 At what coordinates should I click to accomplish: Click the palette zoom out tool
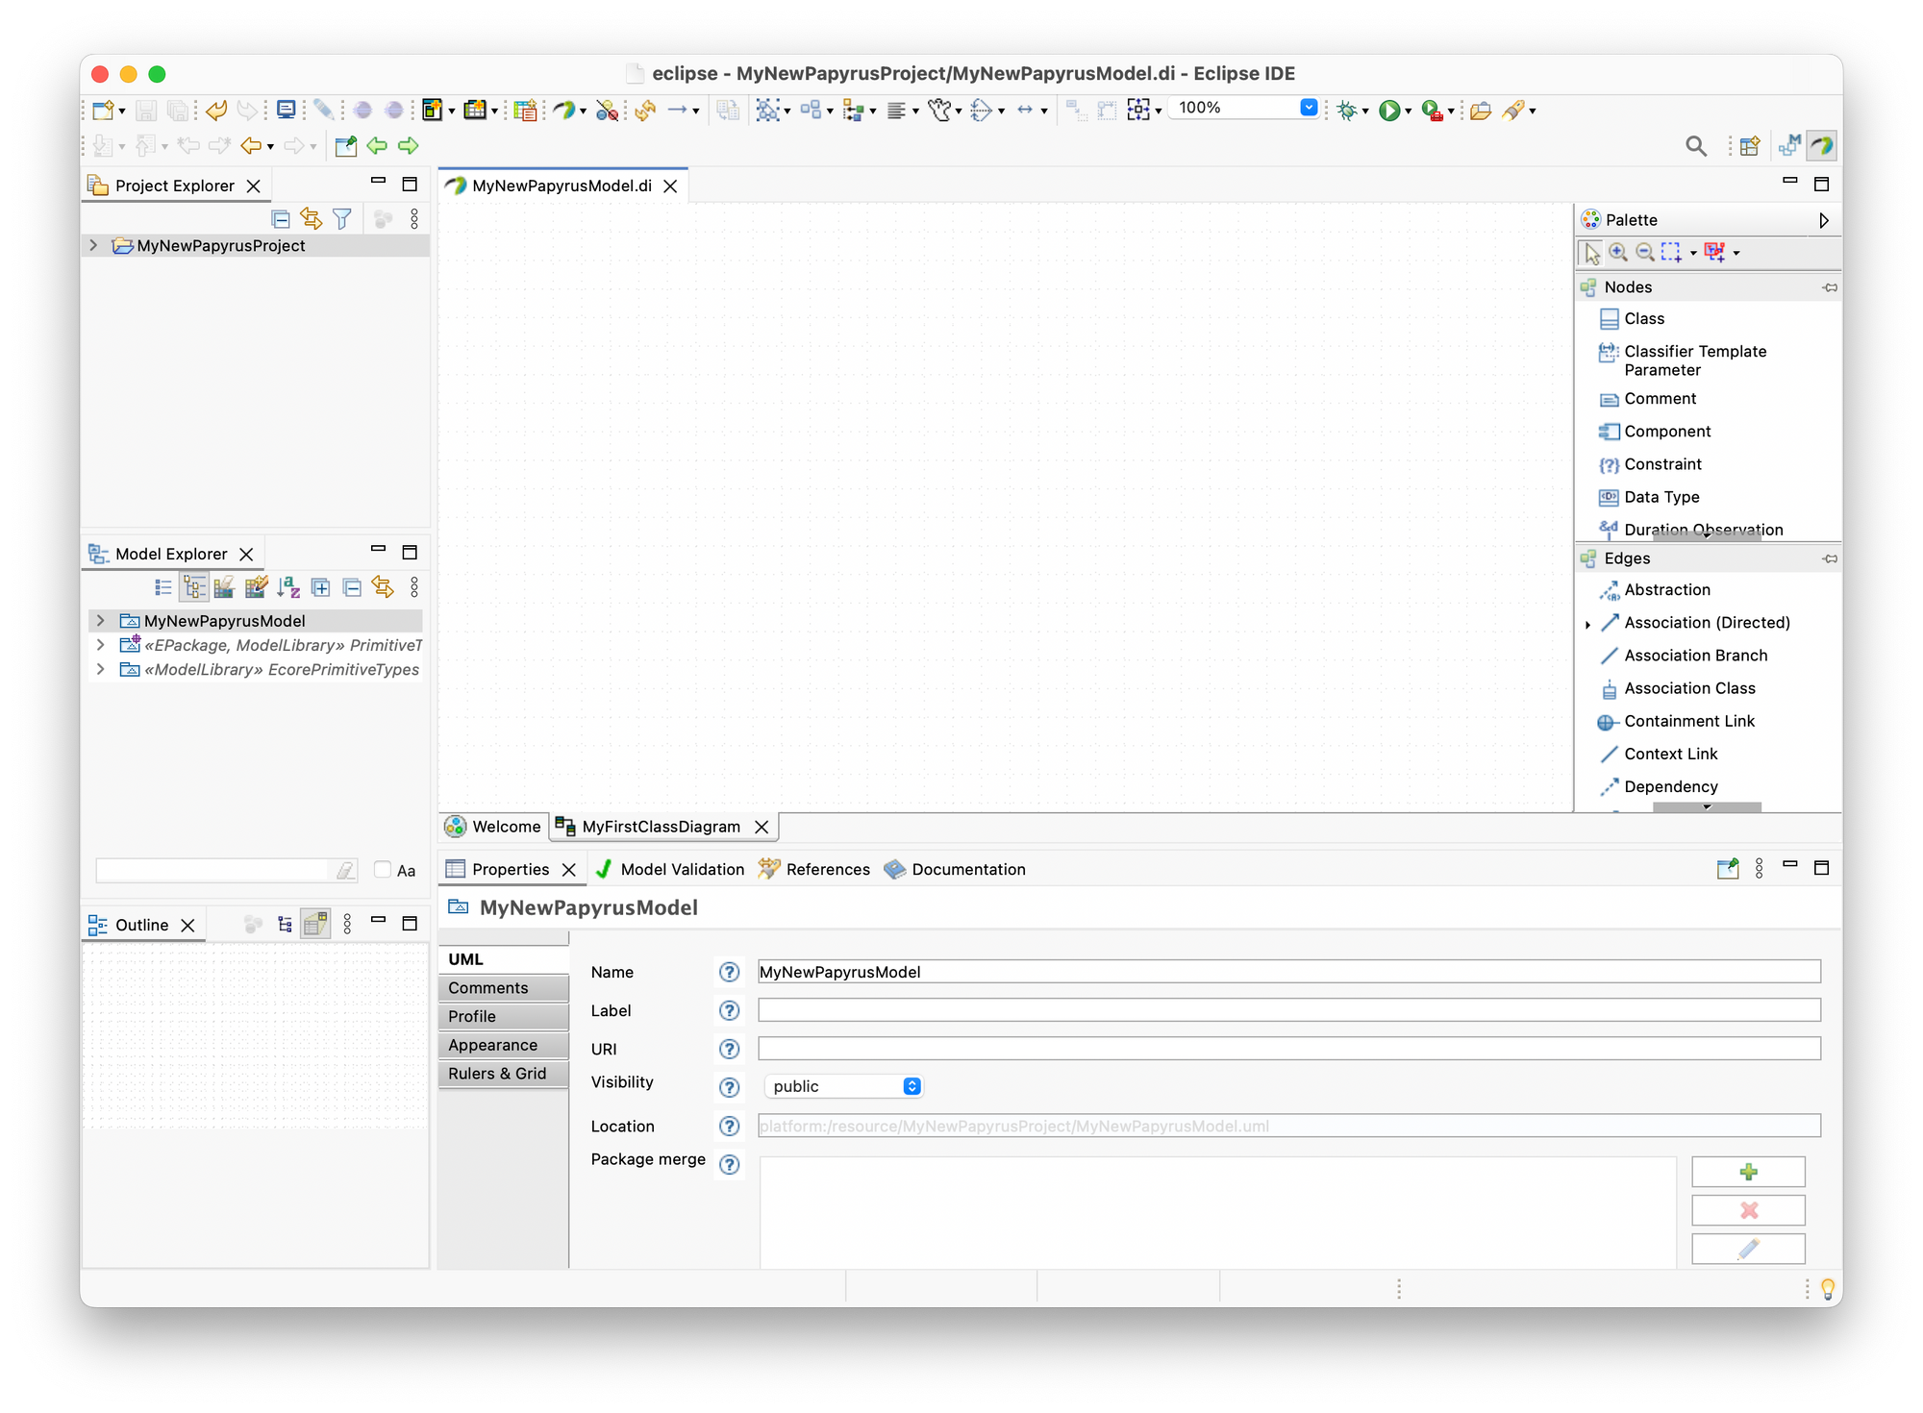(1645, 252)
